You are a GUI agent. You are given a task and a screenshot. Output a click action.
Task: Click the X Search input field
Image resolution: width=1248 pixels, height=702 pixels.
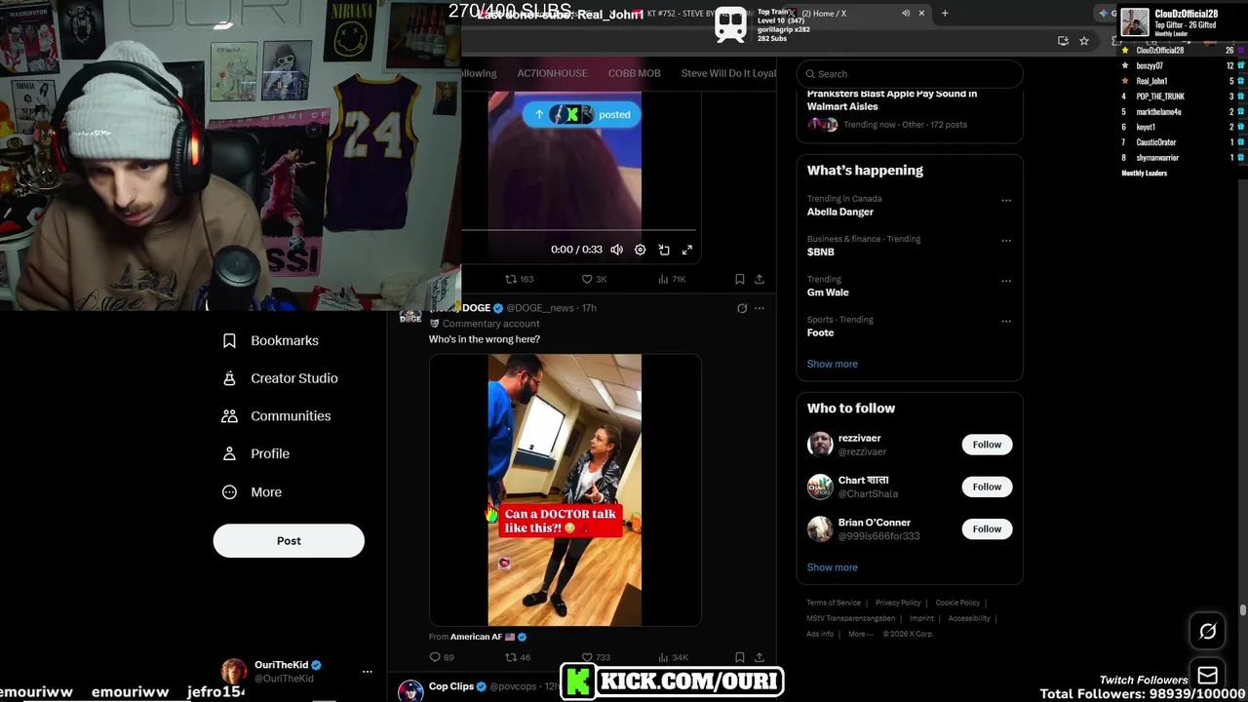pos(910,74)
